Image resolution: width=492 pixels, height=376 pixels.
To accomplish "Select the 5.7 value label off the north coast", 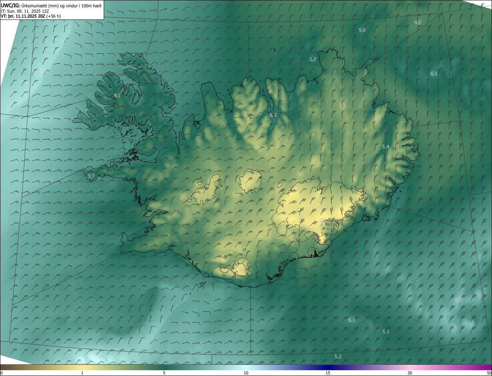I will pos(313,60).
